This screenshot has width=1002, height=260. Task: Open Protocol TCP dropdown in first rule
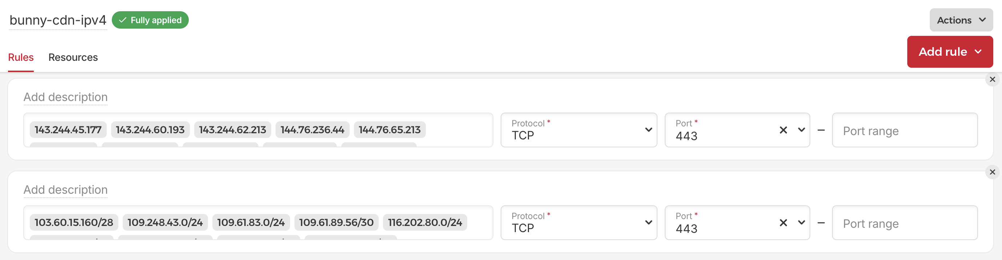click(578, 130)
